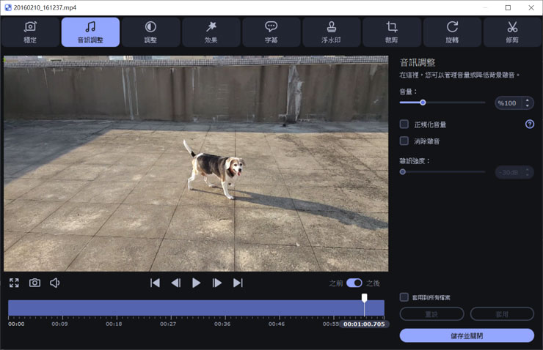Open the Subtitles (字幕) tab
Image resolution: width=543 pixels, height=350 pixels.
click(271, 32)
